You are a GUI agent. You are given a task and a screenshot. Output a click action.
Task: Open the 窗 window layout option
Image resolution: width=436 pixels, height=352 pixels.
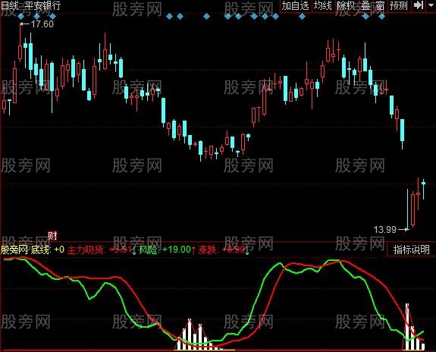(x=380, y=5)
